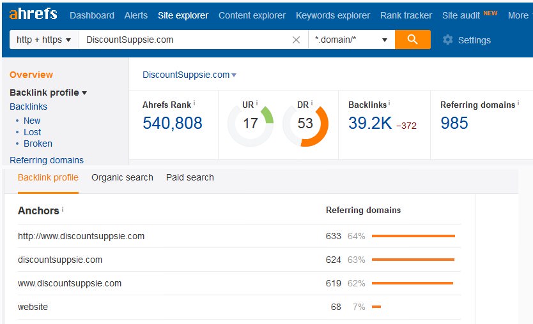
Task: Expand the DiscountSuppsie.com domain dropdown
Action: click(x=189, y=75)
